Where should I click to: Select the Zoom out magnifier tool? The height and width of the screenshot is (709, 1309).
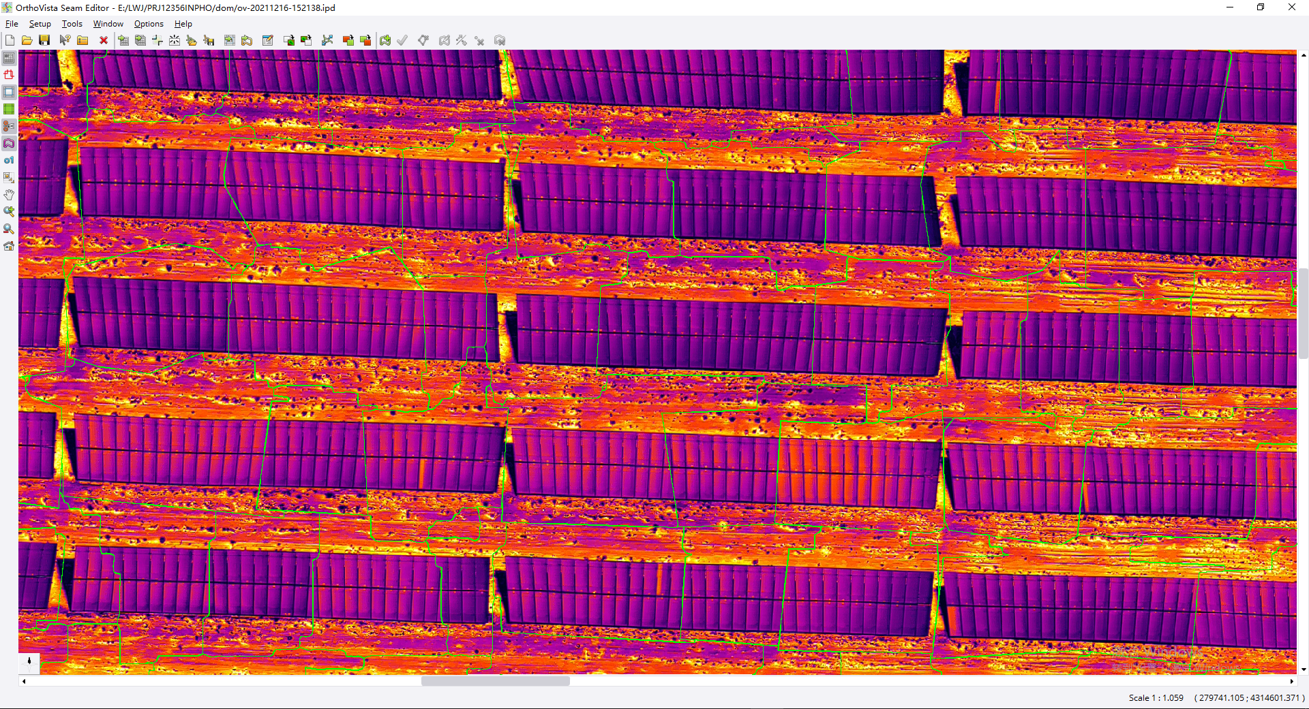coord(9,229)
